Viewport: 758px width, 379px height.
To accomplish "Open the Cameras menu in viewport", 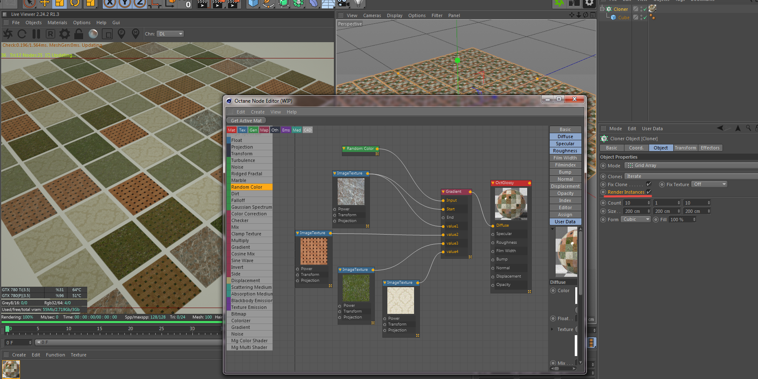I will [372, 15].
